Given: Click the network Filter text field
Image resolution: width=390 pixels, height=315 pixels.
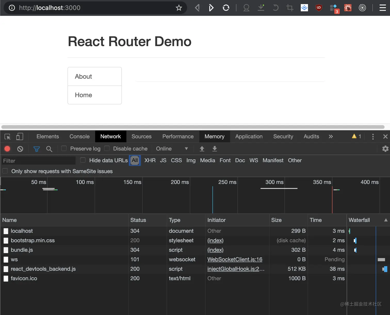Looking at the screenshot, I should (39, 161).
